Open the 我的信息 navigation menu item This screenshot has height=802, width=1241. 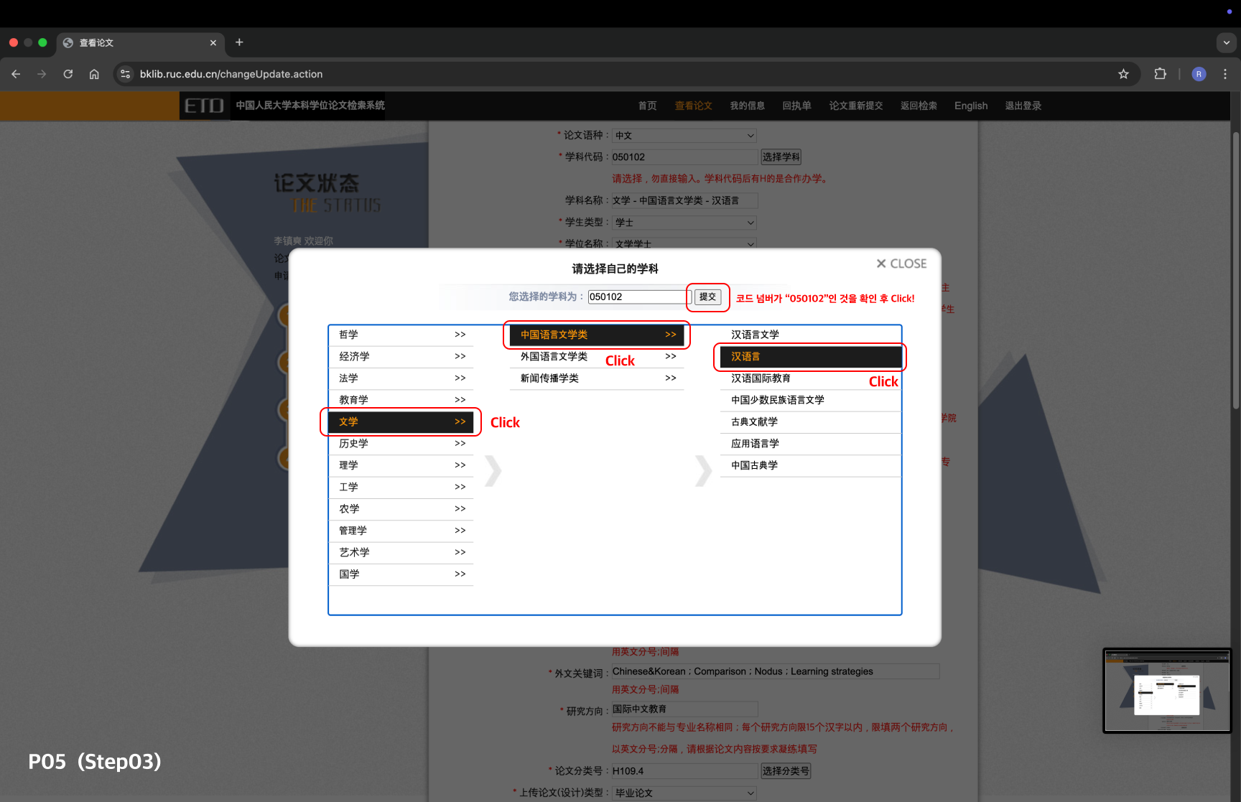747,106
